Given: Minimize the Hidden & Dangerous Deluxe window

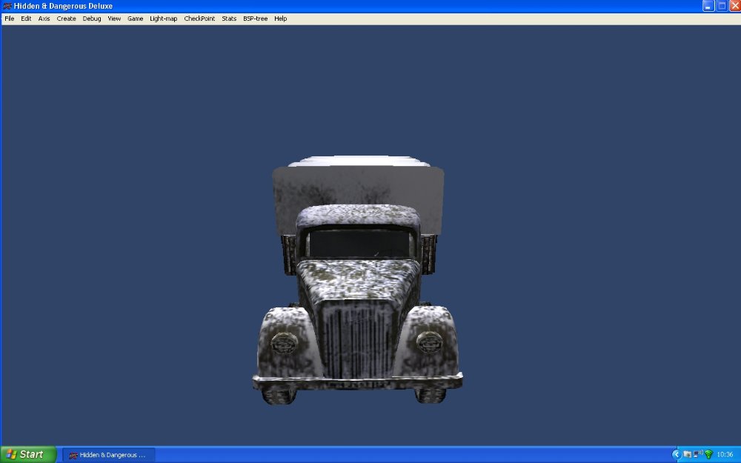Looking at the screenshot, I should click(708, 6).
